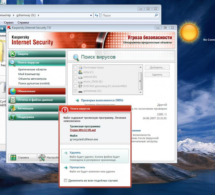Click the Kaspersky shield icon beside Защита
Viewport: 215px width, 195px height.
tap(13, 54)
